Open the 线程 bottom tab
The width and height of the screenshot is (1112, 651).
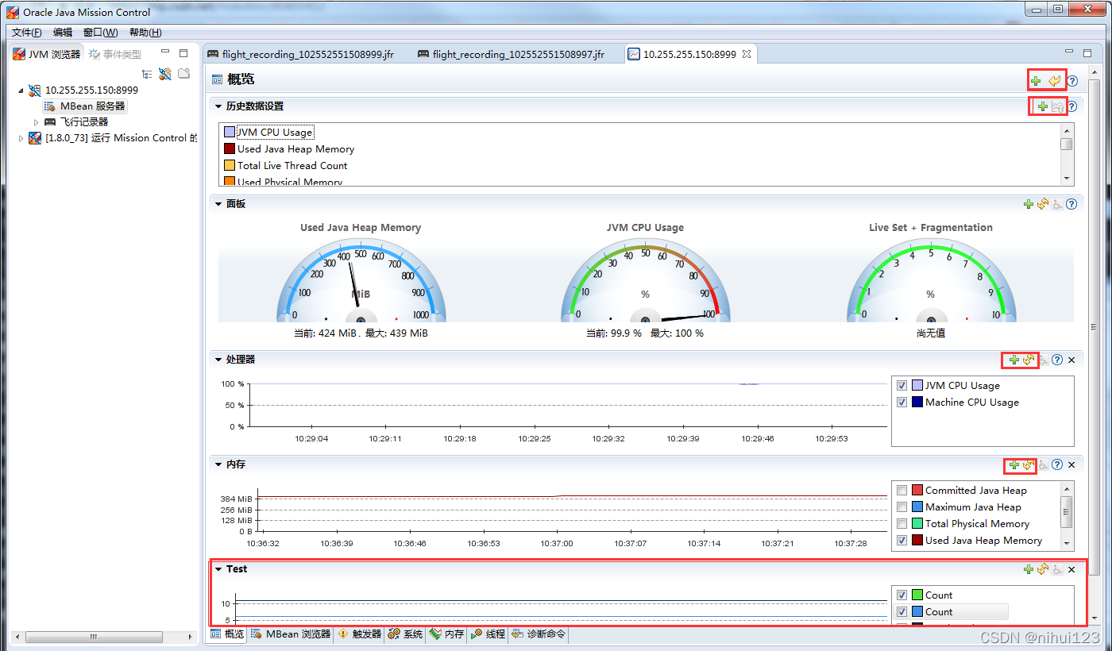(x=488, y=634)
